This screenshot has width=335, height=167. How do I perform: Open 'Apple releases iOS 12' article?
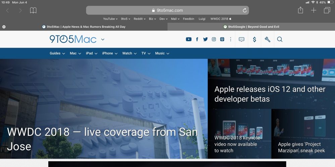tap(270, 94)
